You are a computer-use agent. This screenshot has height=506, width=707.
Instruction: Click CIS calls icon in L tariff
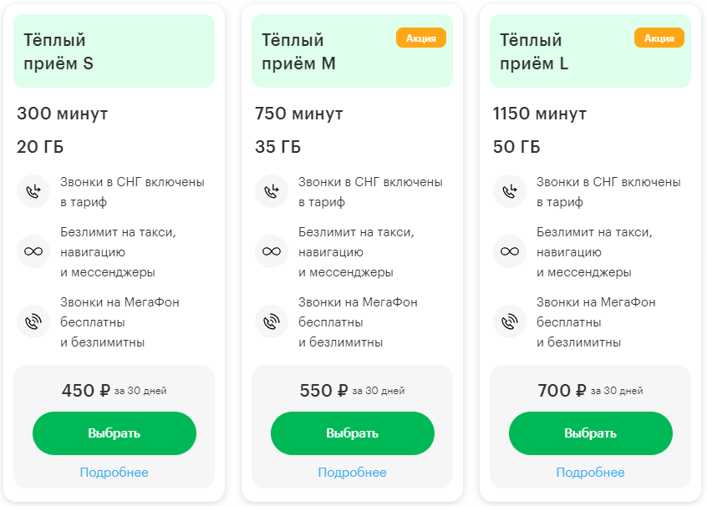click(x=509, y=191)
